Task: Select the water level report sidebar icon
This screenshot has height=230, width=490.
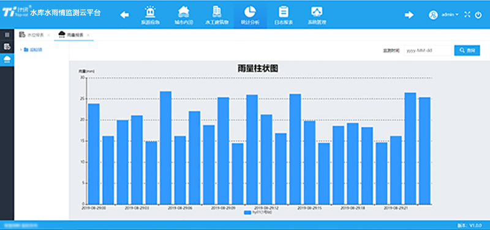Action: tap(7, 47)
